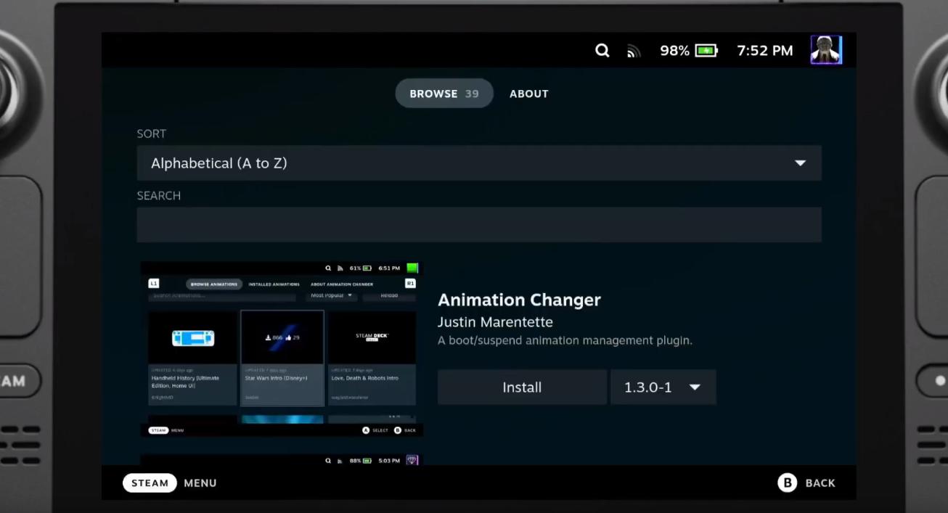Install the Animation Changer plugin
The image size is (948, 513).
click(x=522, y=387)
